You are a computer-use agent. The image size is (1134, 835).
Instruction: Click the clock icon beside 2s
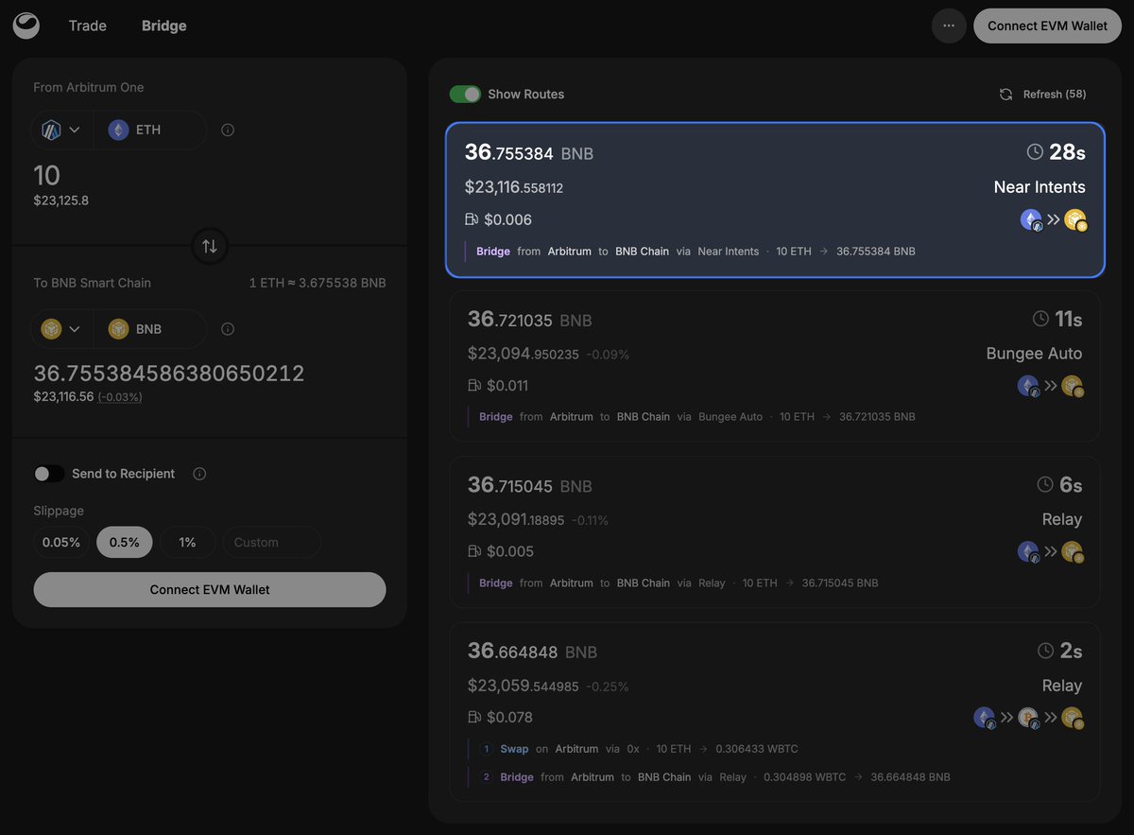click(x=1045, y=651)
